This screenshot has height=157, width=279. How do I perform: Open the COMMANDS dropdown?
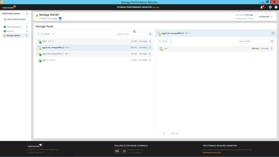266,16
